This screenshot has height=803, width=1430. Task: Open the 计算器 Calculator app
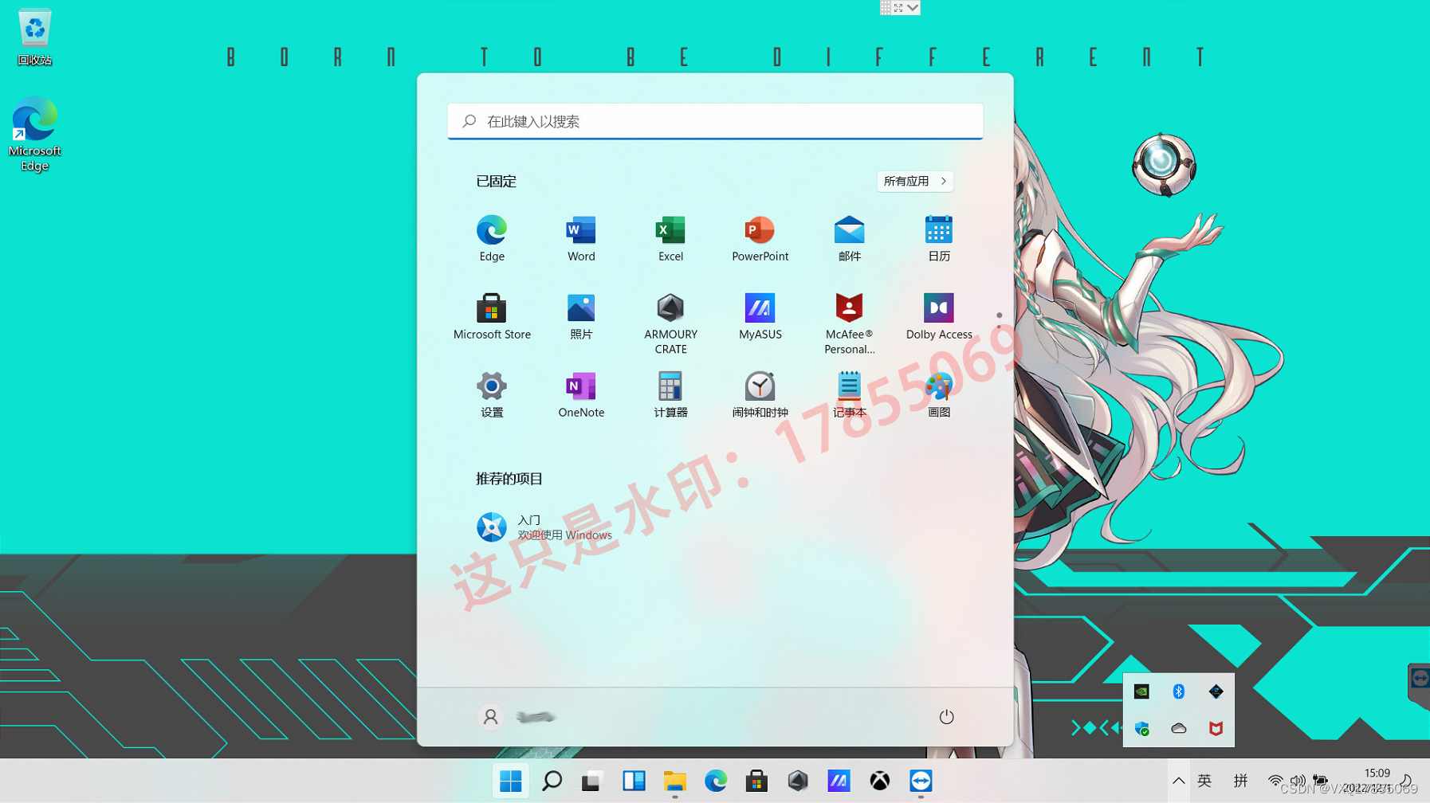pyautogui.click(x=670, y=394)
